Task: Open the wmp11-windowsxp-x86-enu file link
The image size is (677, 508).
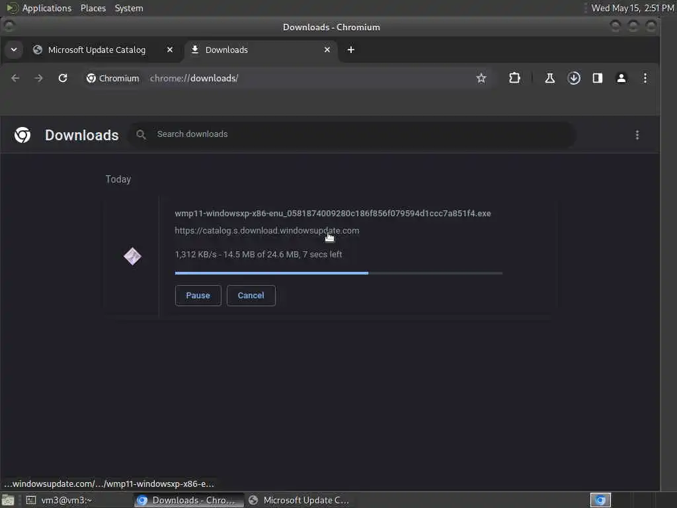Action: pos(333,214)
